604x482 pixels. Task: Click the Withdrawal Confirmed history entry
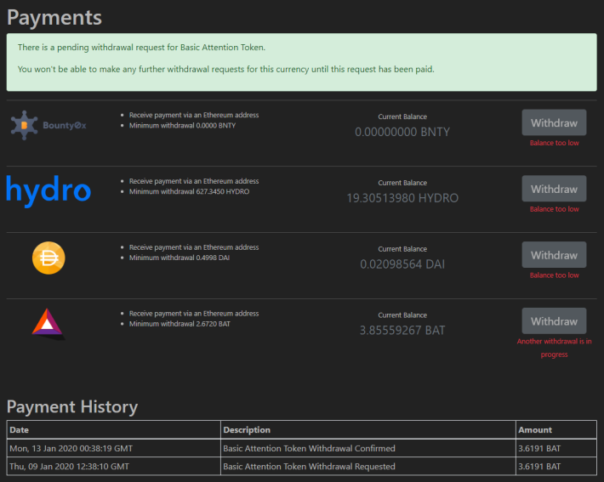click(309, 448)
